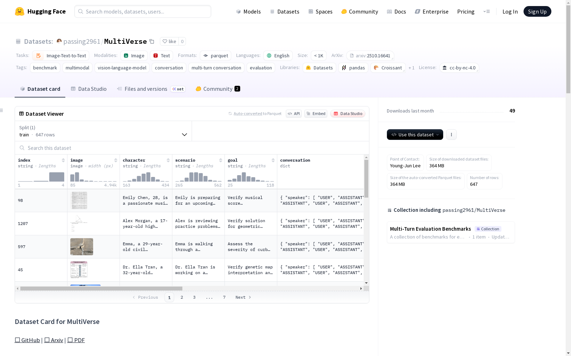Focus the Search this dataset field
The width and height of the screenshot is (571, 356).
point(192,148)
